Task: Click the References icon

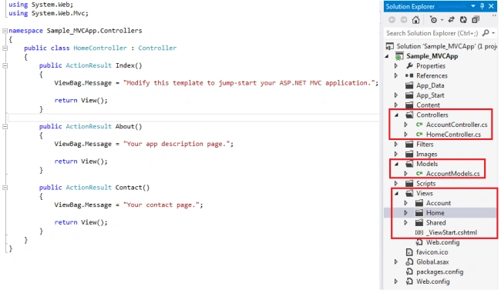Action: [x=409, y=76]
